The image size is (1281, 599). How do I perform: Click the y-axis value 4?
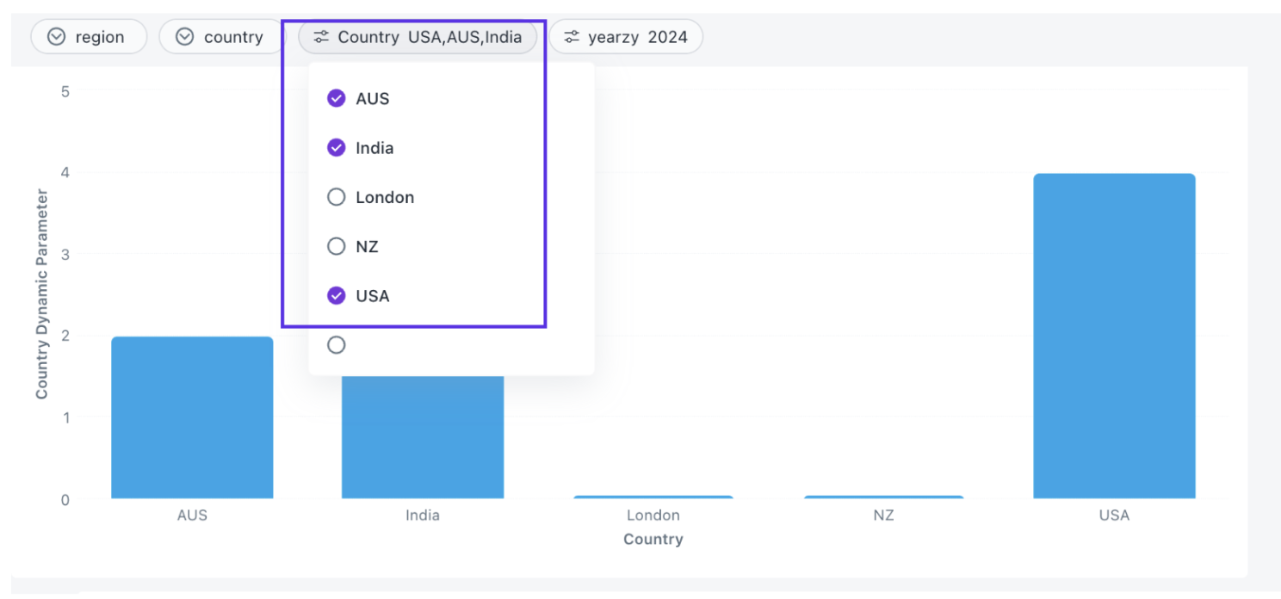[x=65, y=172]
